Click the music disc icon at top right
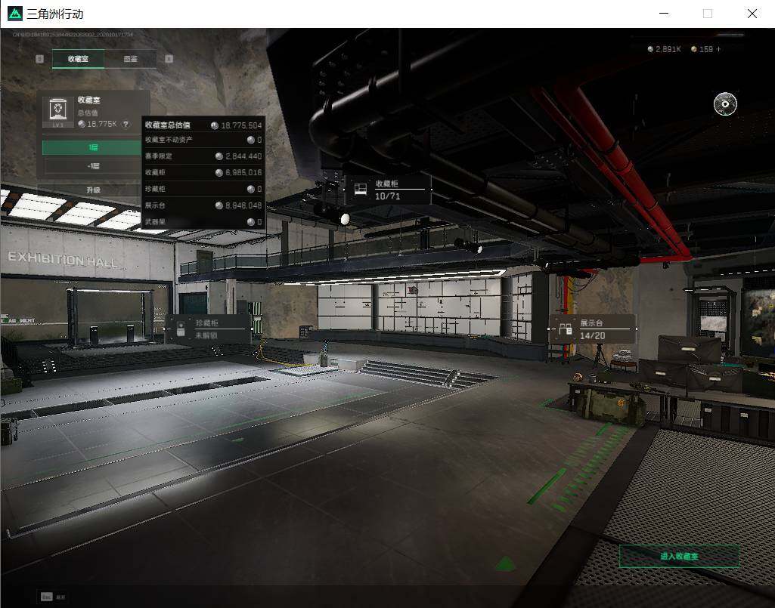This screenshot has width=775, height=608. coord(725,103)
